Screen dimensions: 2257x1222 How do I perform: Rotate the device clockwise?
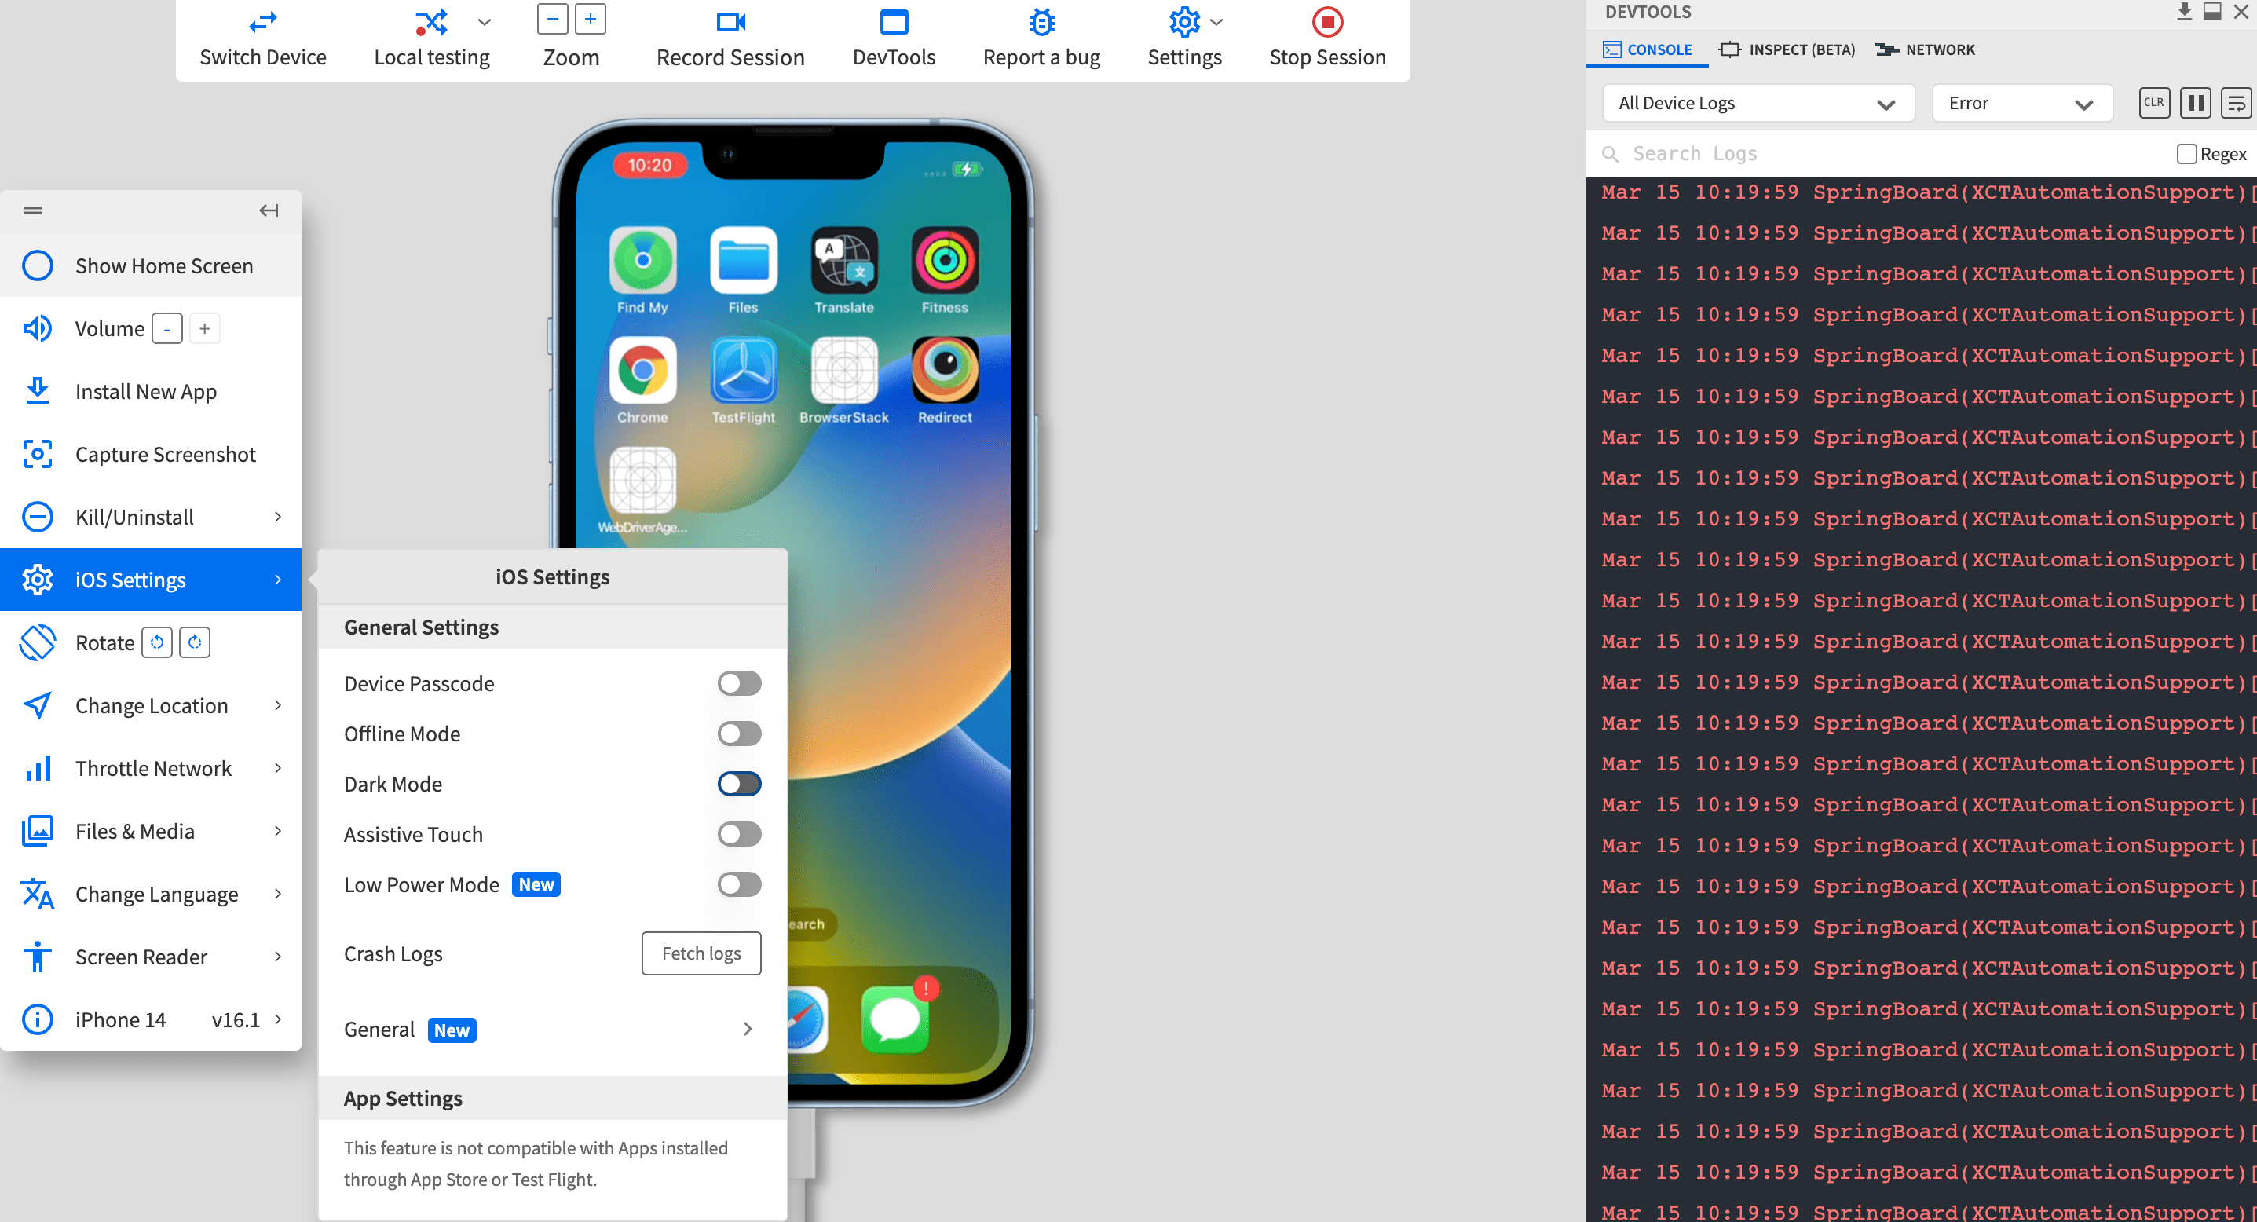click(x=195, y=642)
